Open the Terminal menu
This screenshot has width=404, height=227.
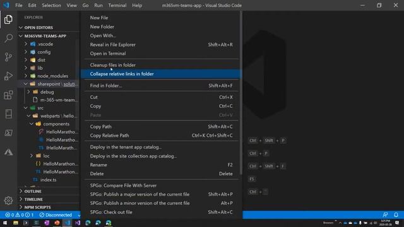117,5
